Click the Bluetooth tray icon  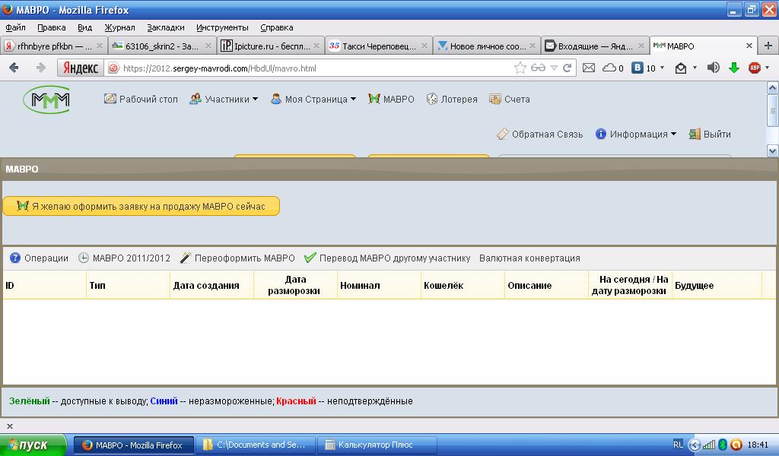[x=723, y=445]
